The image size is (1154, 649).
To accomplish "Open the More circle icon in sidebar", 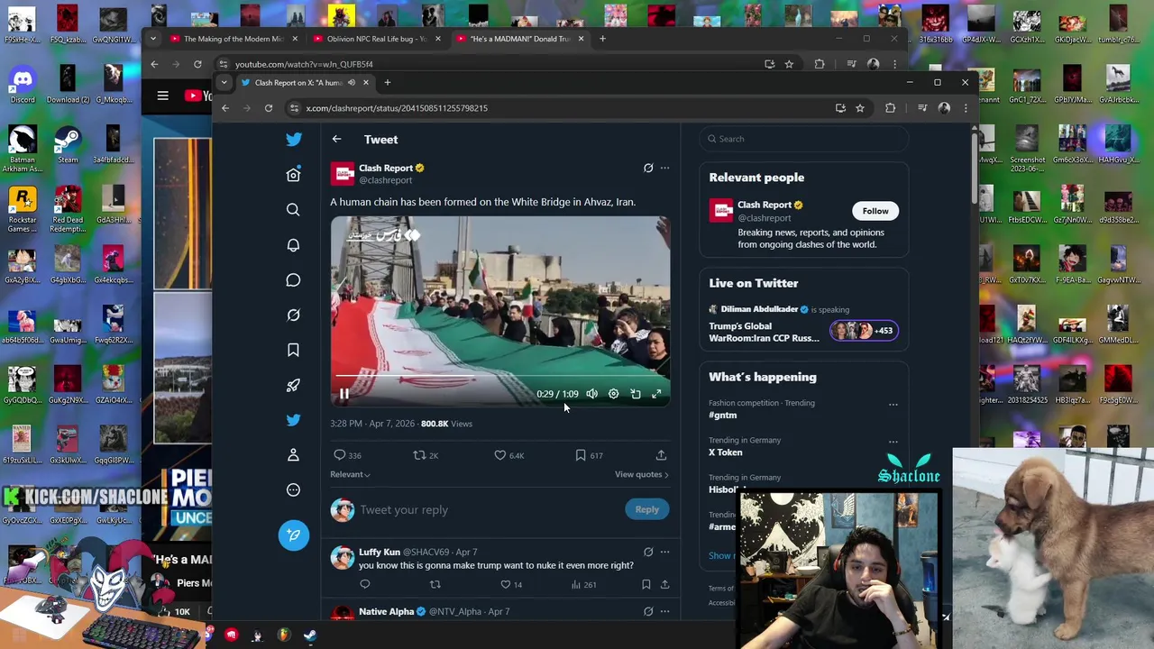I will (x=293, y=490).
